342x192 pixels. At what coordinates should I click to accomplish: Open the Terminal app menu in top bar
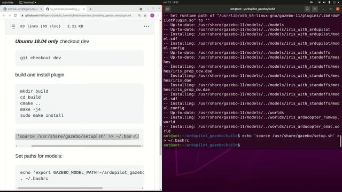click(28, 2)
